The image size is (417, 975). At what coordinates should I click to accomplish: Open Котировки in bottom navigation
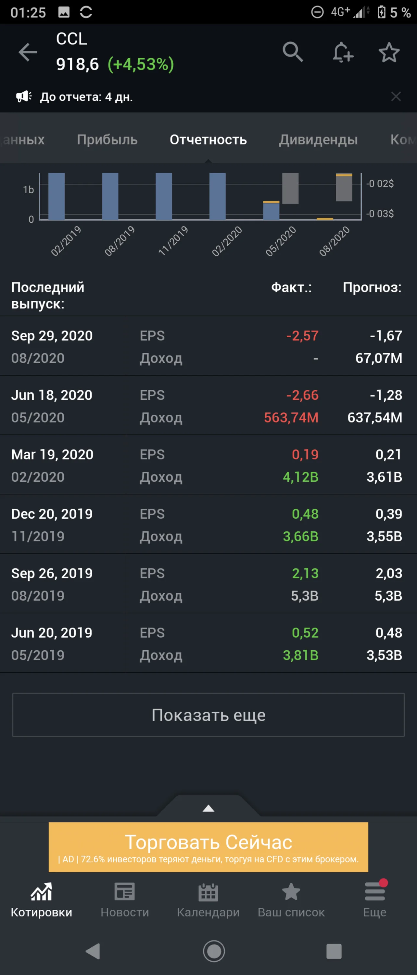click(x=42, y=900)
